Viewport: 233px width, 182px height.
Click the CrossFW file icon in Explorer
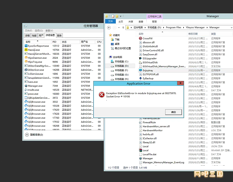(x=140, y=38)
